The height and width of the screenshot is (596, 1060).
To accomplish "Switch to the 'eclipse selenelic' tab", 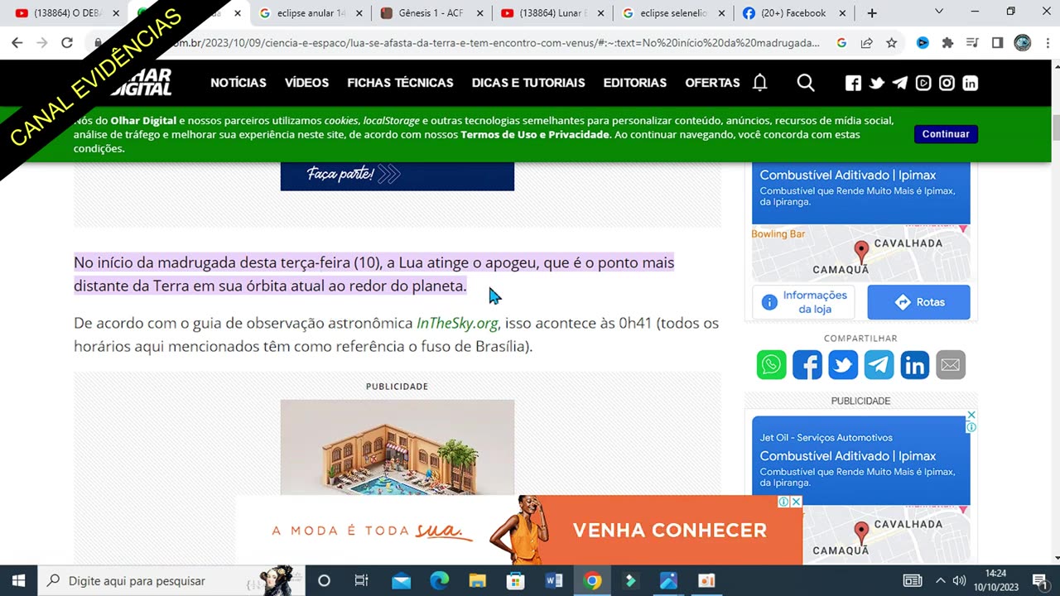I will tap(673, 13).
